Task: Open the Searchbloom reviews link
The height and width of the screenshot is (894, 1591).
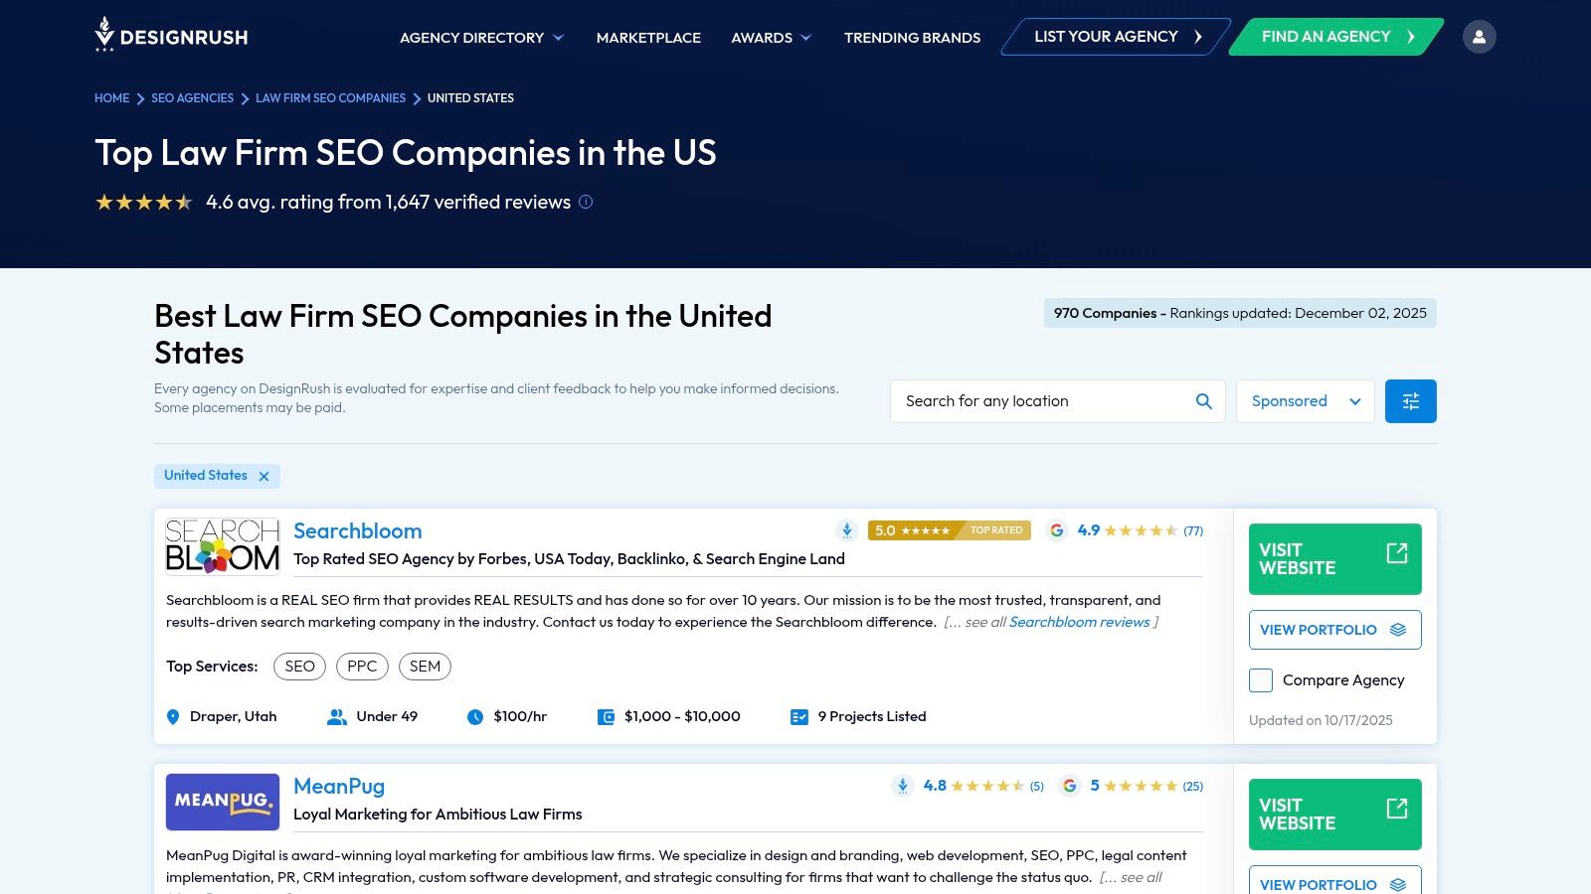Action: coord(1079,622)
